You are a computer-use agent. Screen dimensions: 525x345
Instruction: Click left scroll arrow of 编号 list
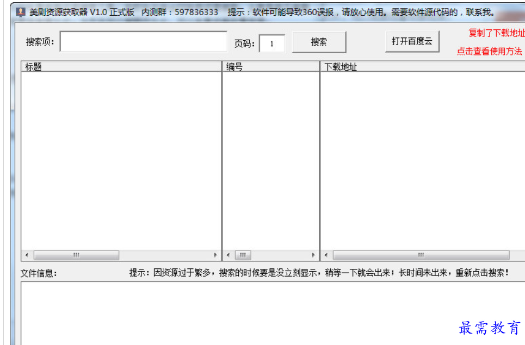[x=228, y=255]
